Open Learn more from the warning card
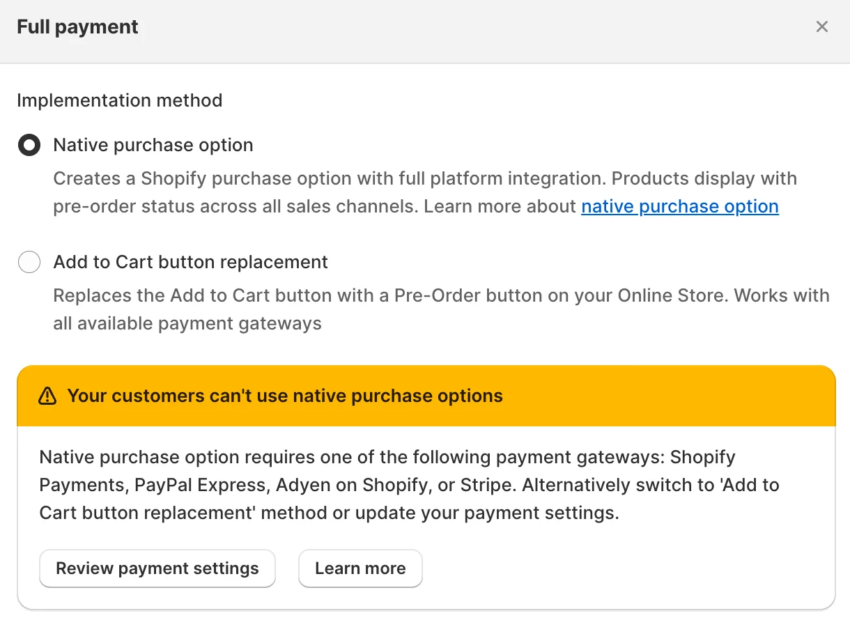Screen dimensions: 850x627 (360, 568)
